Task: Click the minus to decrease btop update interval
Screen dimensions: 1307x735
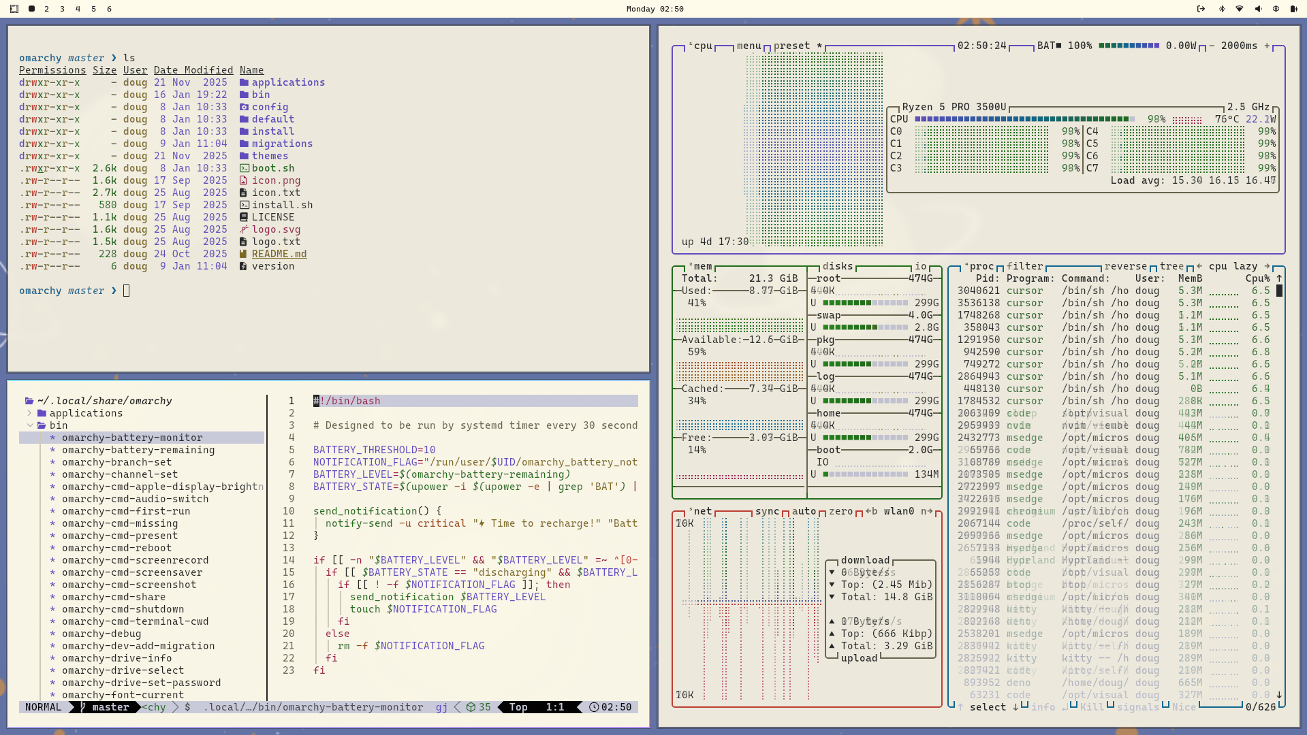Action: click(1212, 46)
